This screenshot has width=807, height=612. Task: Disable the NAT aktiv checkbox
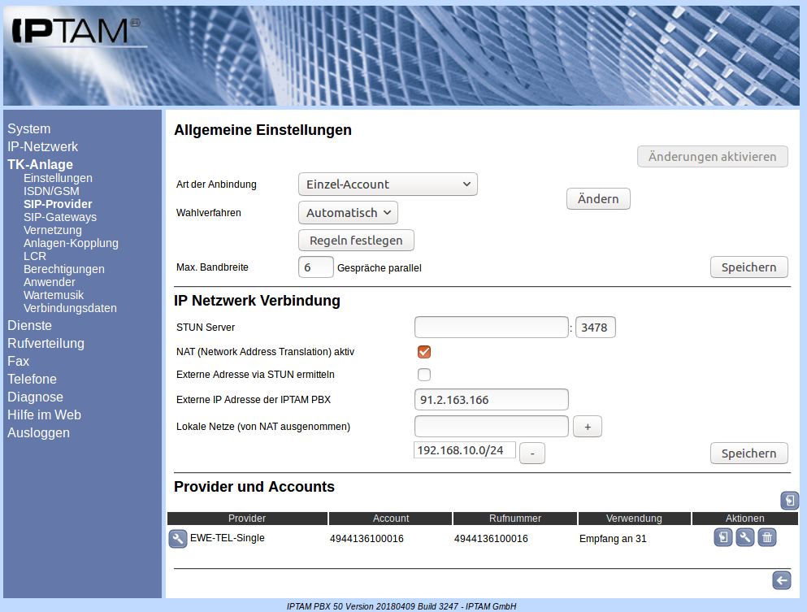click(x=423, y=352)
